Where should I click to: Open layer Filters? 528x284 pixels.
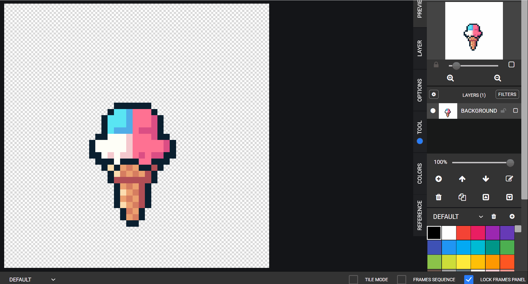[x=507, y=94]
